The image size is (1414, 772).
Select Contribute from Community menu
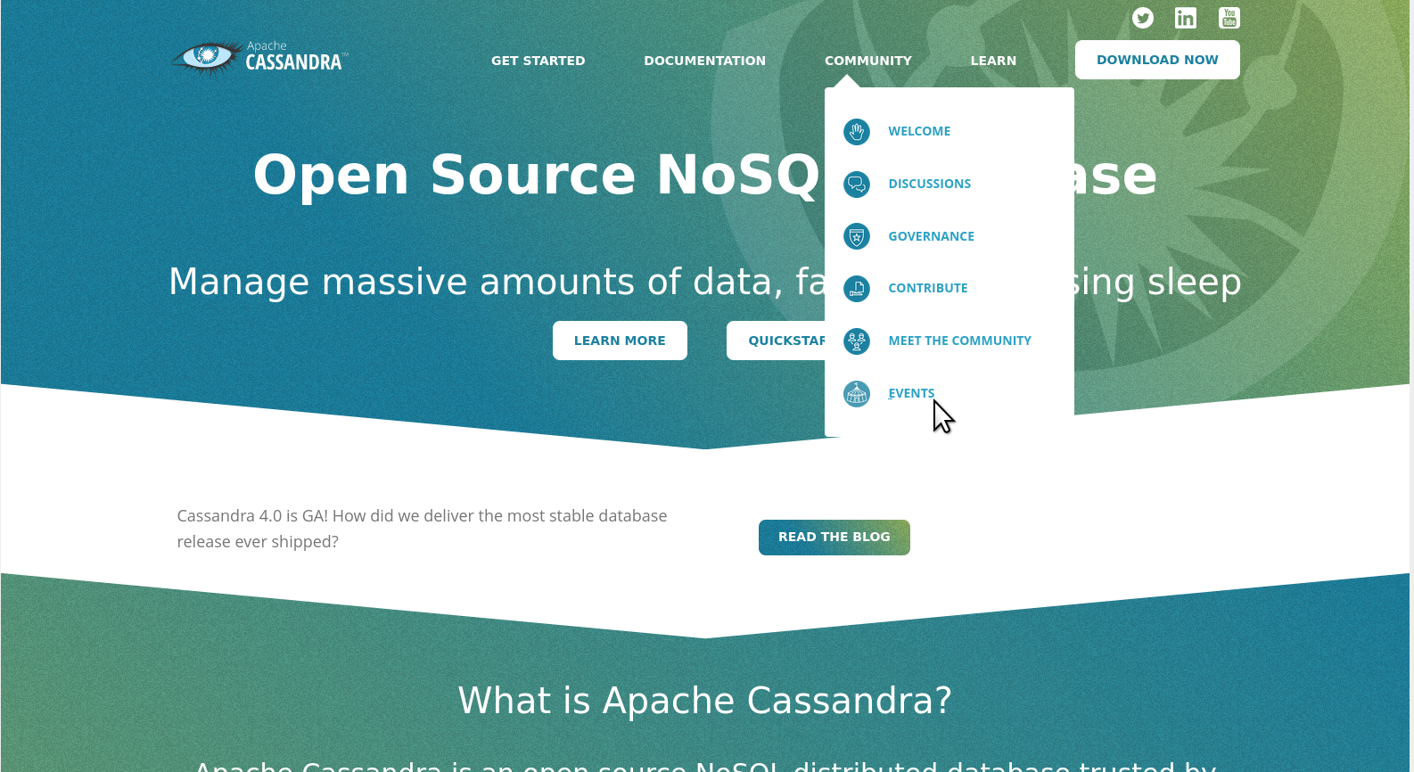pyautogui.click(x=927, y=288)
